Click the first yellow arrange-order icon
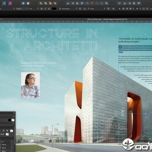Screen dimensions: 152x152 [x=41, y=3]
